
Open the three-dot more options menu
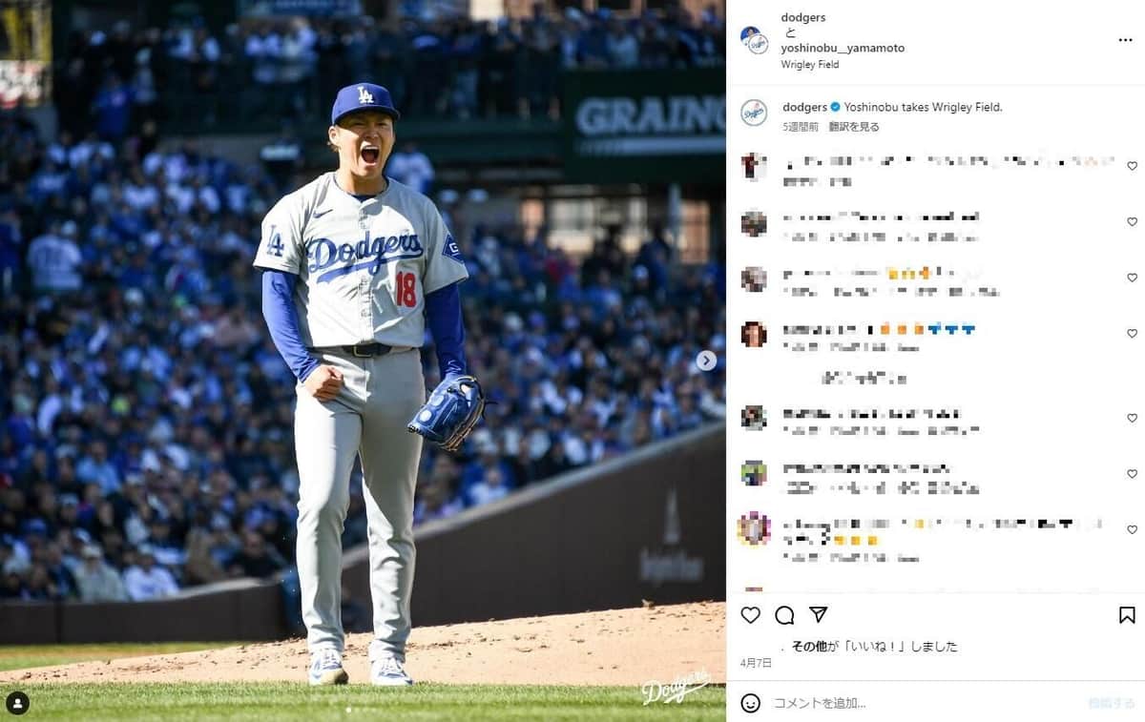pos(1126,40)
